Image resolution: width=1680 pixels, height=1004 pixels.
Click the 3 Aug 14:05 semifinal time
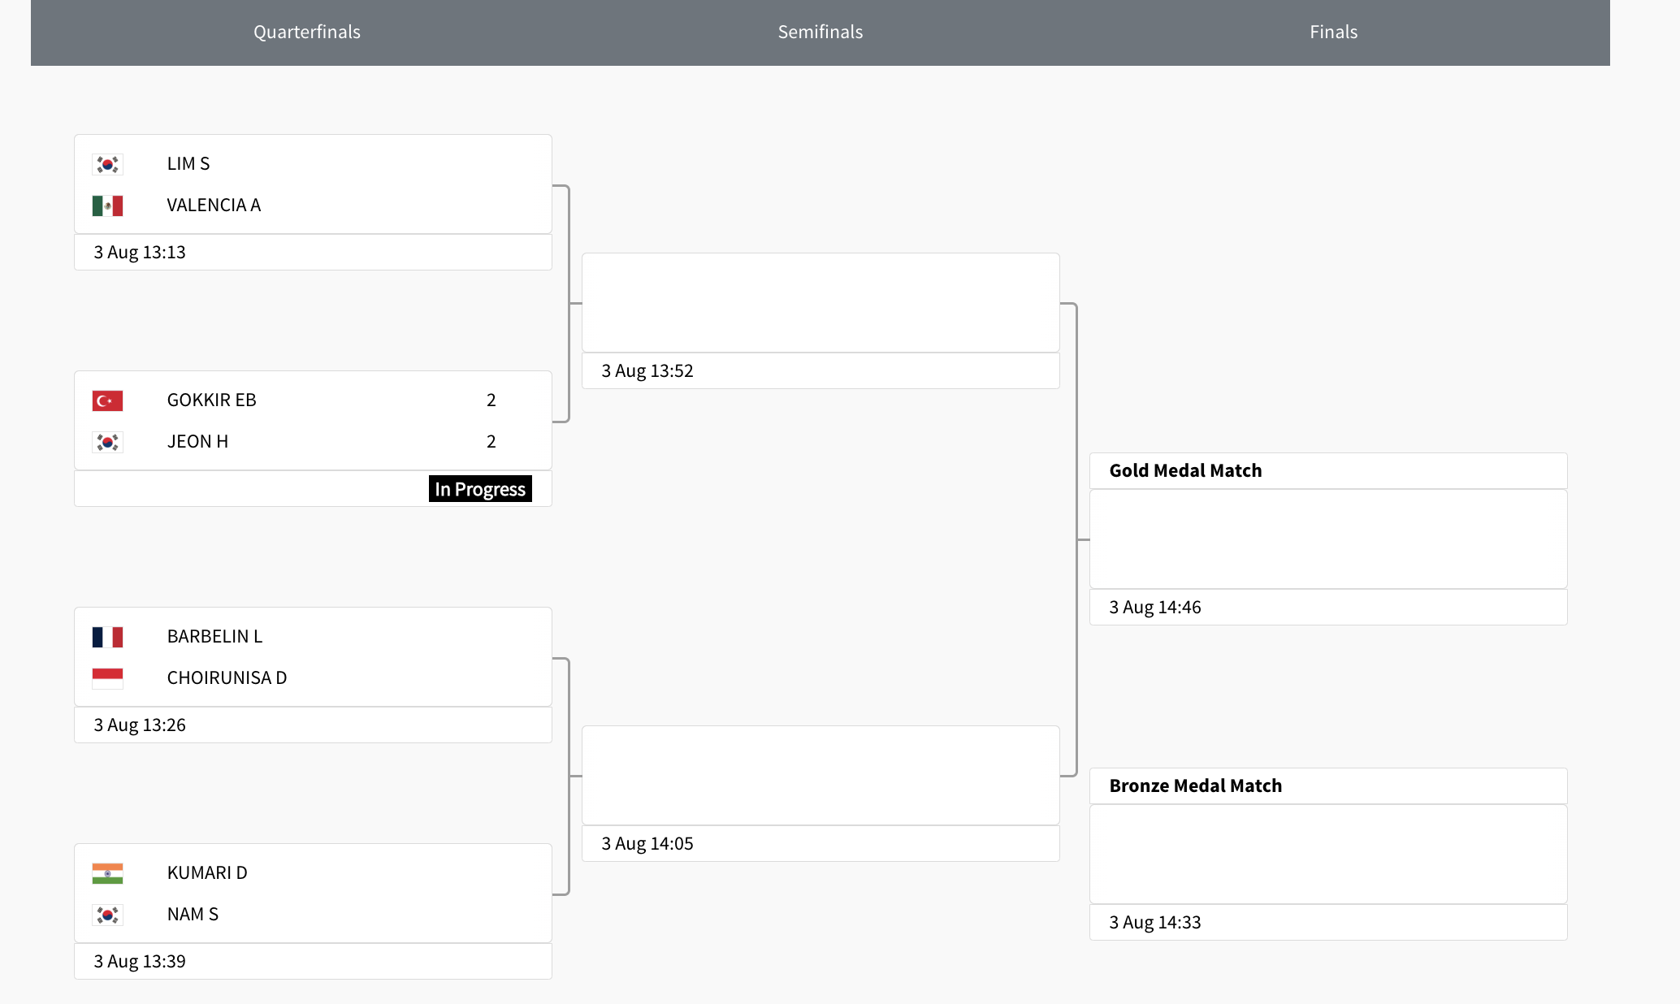647,844
